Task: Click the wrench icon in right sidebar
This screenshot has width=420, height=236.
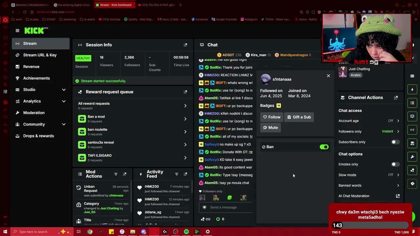Action: (x=412, y=157)
